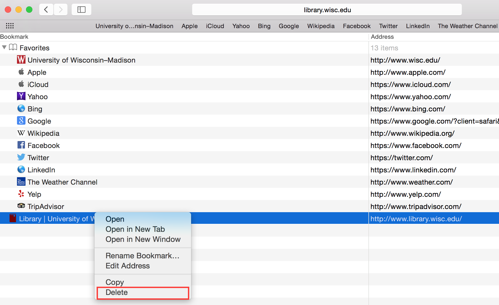
Task: Click the globe icon beside Bing
Action: coord(21,108)
